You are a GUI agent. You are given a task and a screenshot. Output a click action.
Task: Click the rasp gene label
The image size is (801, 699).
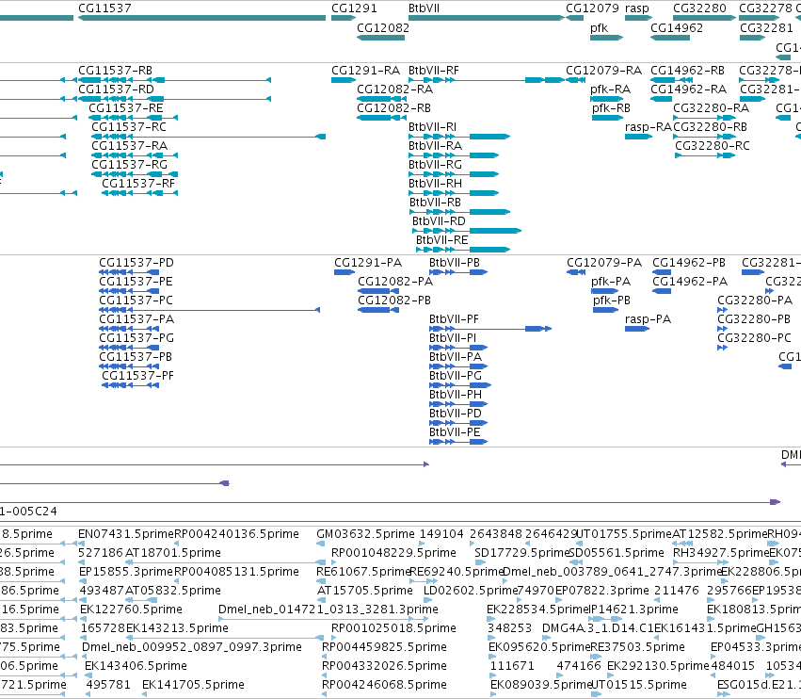pyautogui.click(x=636, y=8)
